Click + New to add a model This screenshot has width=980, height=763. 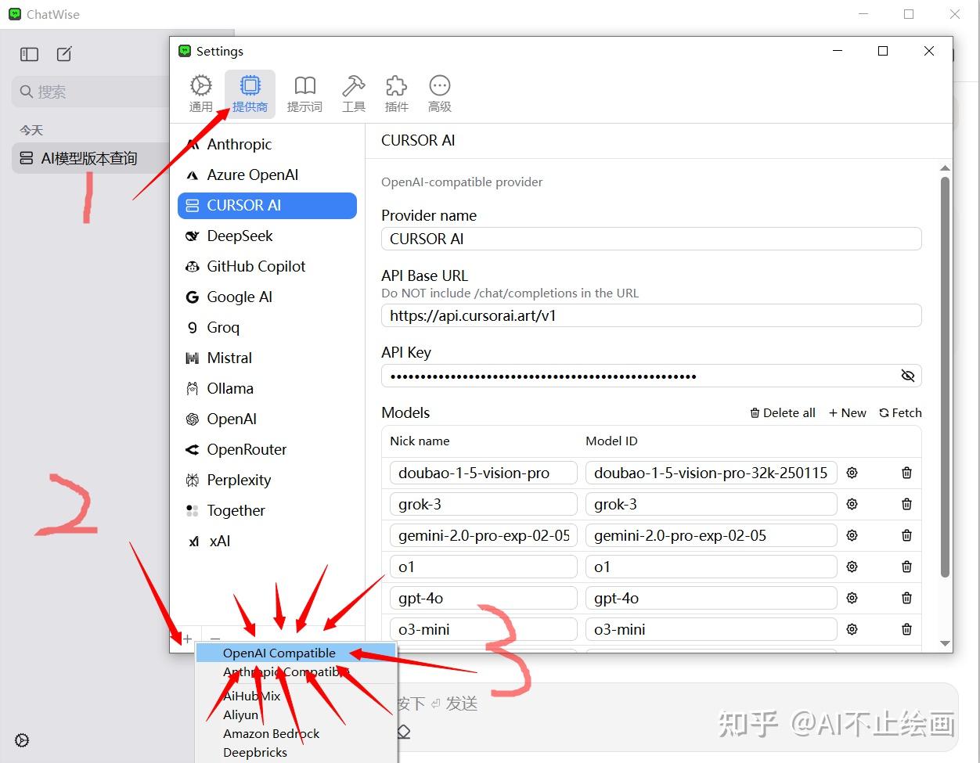(x=847, y=412)
